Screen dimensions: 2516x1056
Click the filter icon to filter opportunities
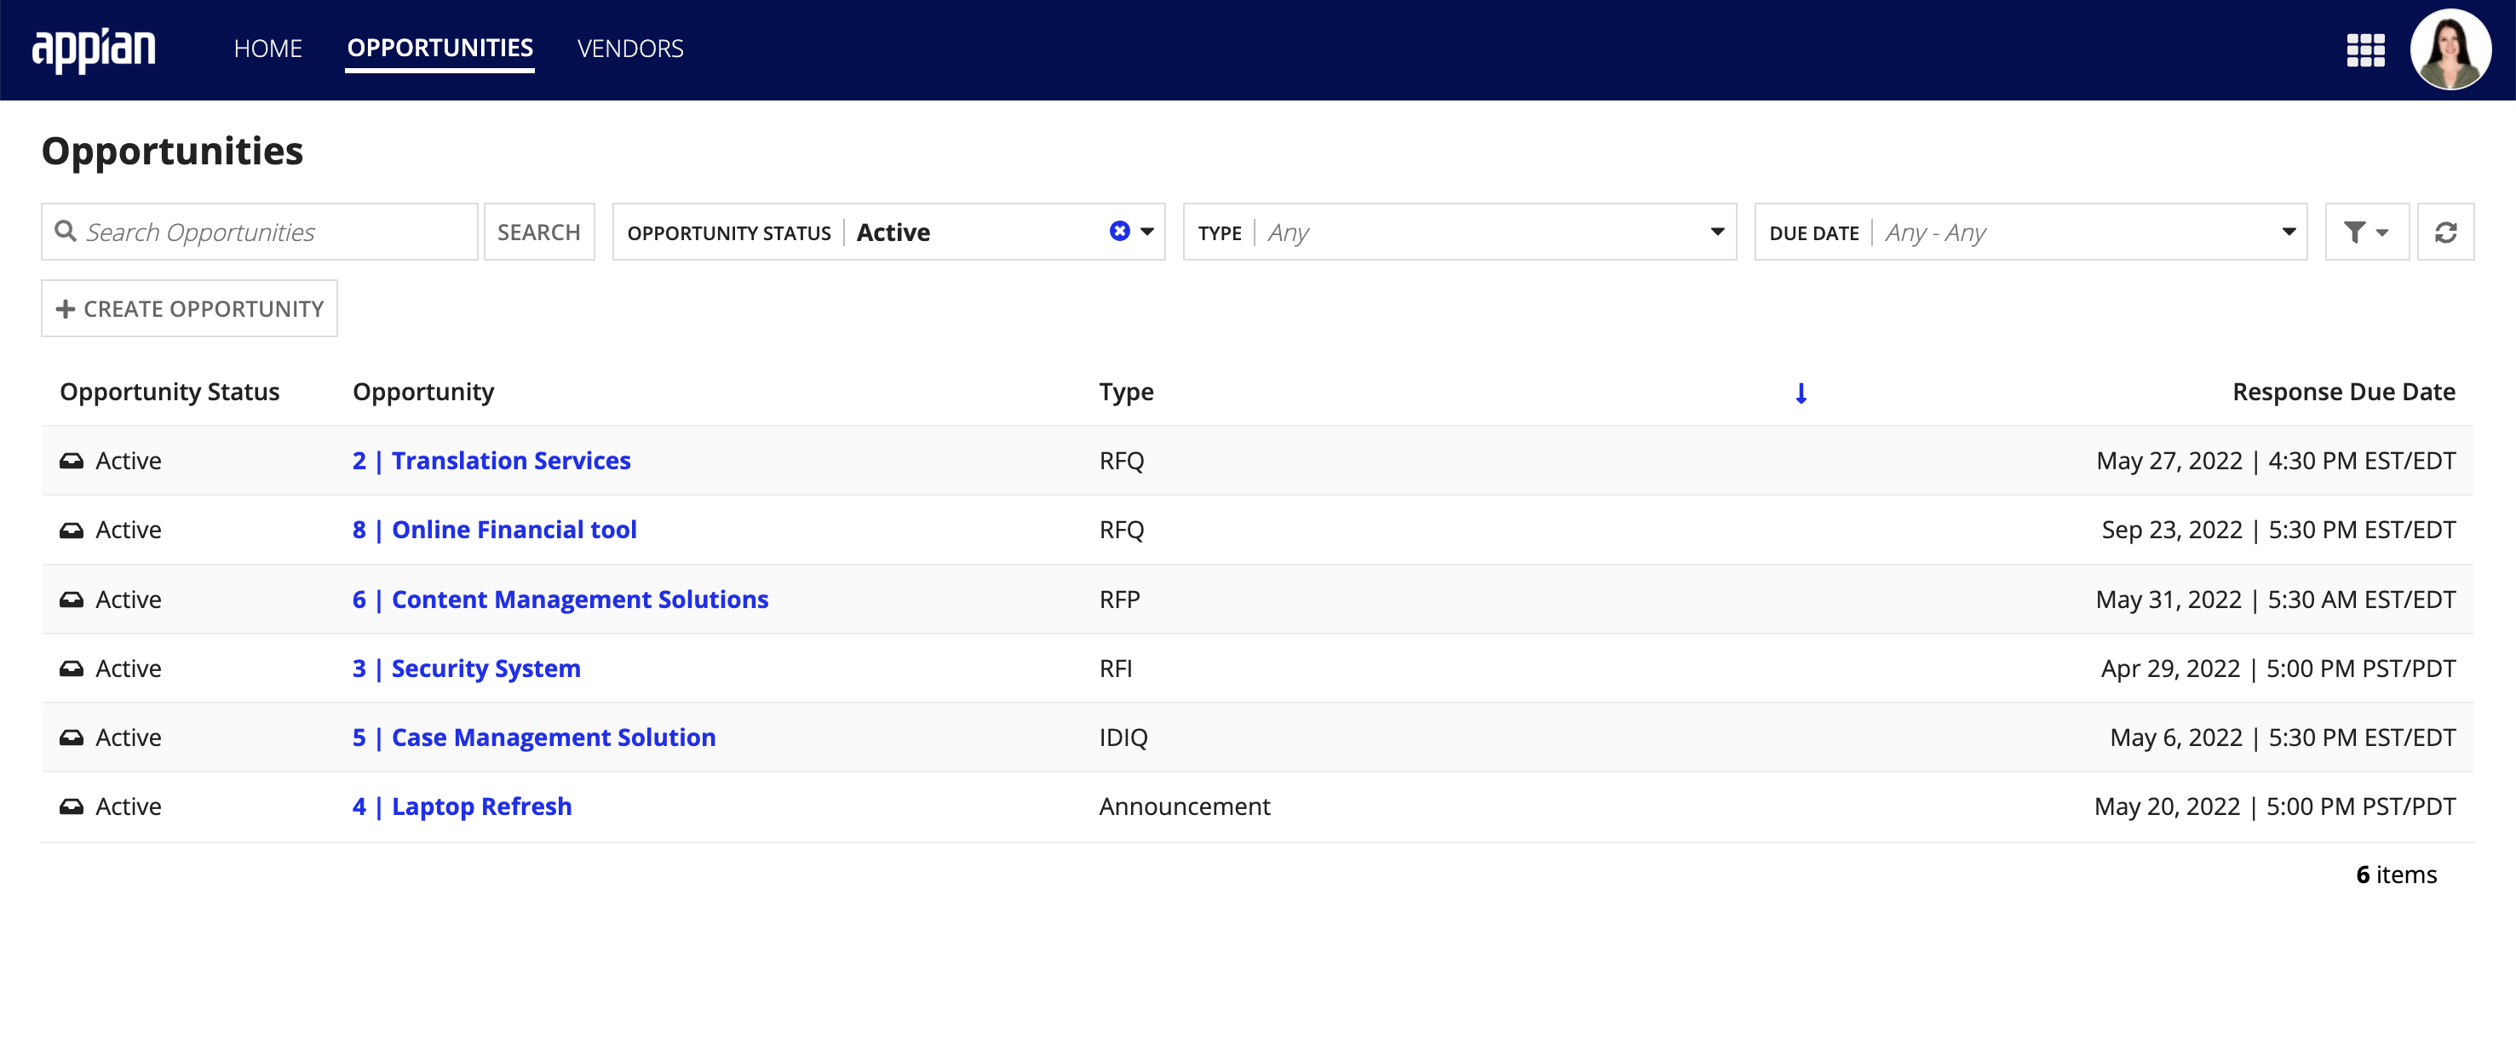pyautogui.click(x=2360, y=231)
